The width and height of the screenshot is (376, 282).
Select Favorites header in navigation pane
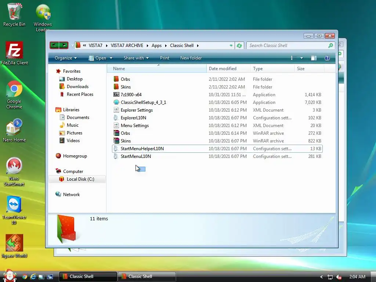pyautogui.click(x=72, y=71)
